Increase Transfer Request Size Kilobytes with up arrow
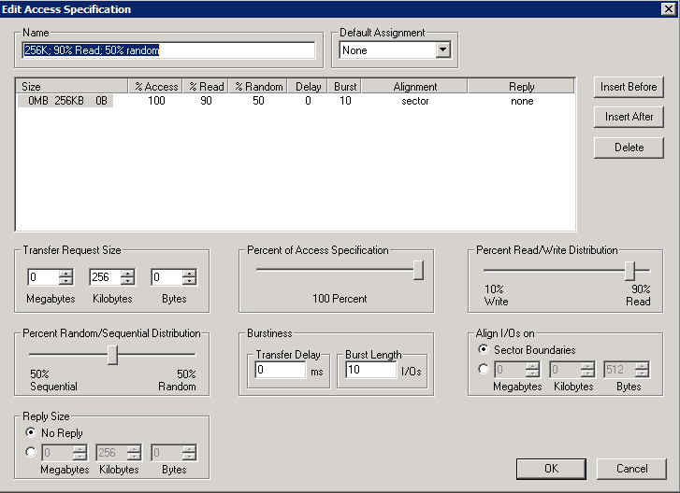 (127, 273)
